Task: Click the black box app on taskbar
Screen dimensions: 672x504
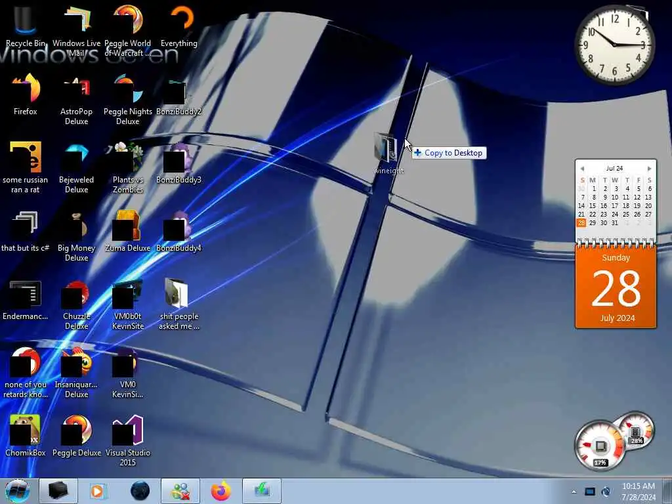Action: [x=58, y=491]
